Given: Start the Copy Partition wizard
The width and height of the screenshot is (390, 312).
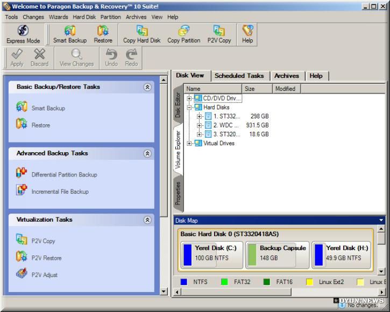Looking at the screenshot, I should [x=183, y=34].
